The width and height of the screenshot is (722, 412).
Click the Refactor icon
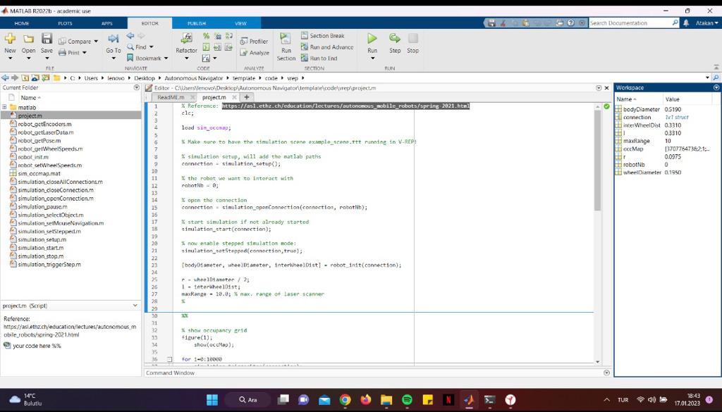coord(186,39)
